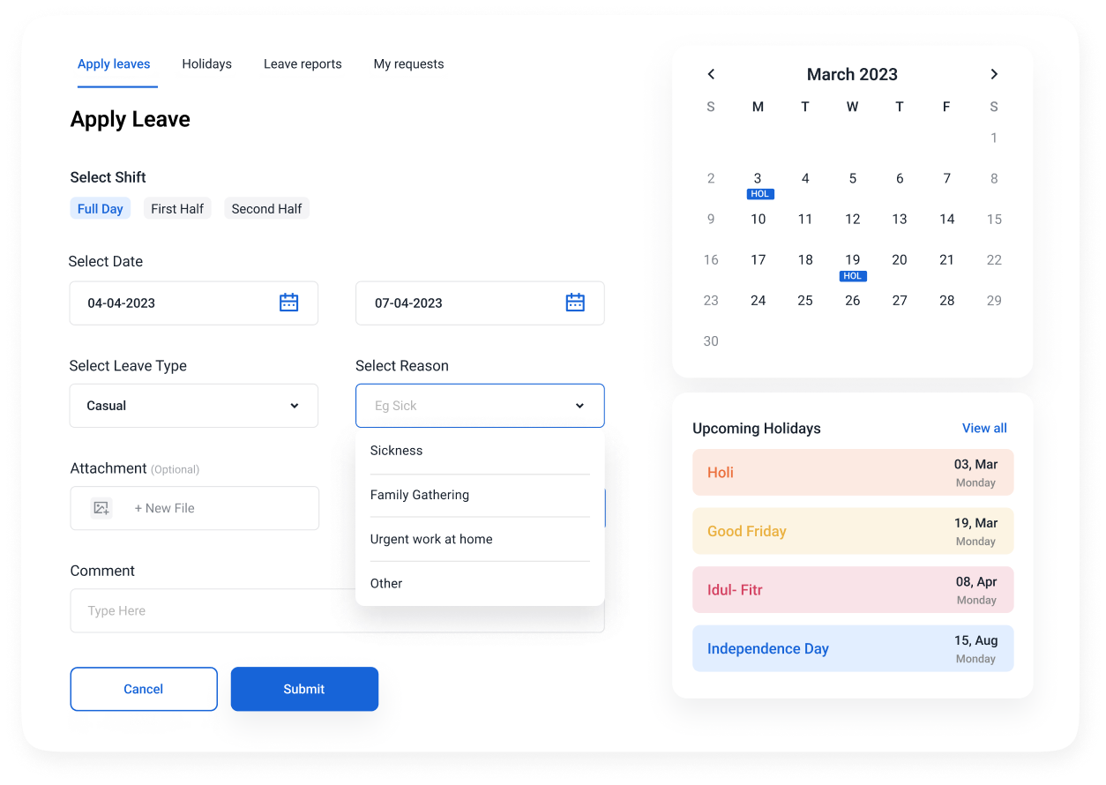Image resolution: width=1106 pixels, height=785 pixels.
Task: Open the Leave reports tab
Action: (x=303, y=64)
